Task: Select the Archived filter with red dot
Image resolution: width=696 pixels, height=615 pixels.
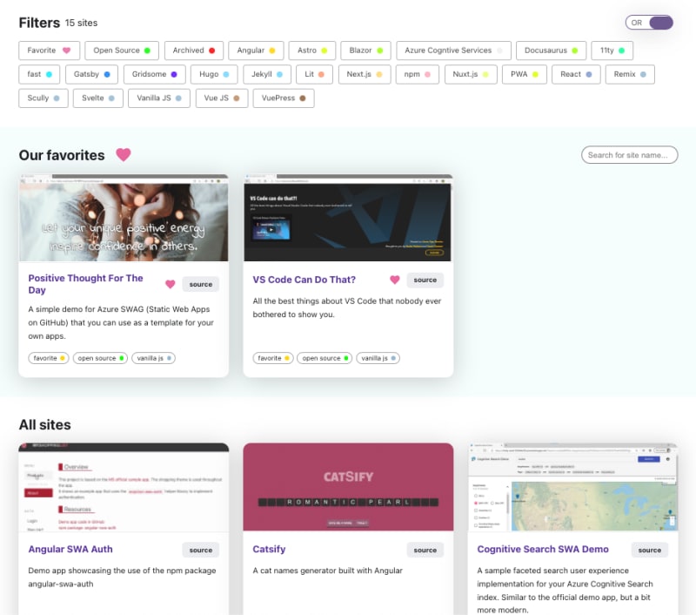Action: [x=193, y=51]
